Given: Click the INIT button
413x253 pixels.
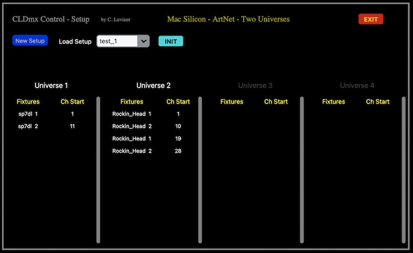Looking at the screenshot, I should coord(171,41).
